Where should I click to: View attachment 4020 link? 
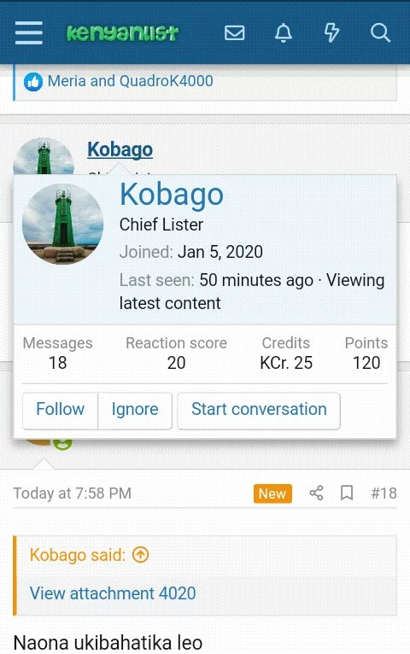(113, 593)
